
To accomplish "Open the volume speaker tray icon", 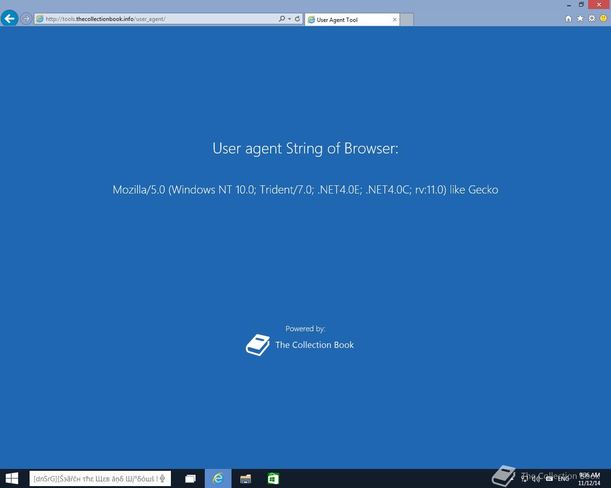I will (536, 478).
